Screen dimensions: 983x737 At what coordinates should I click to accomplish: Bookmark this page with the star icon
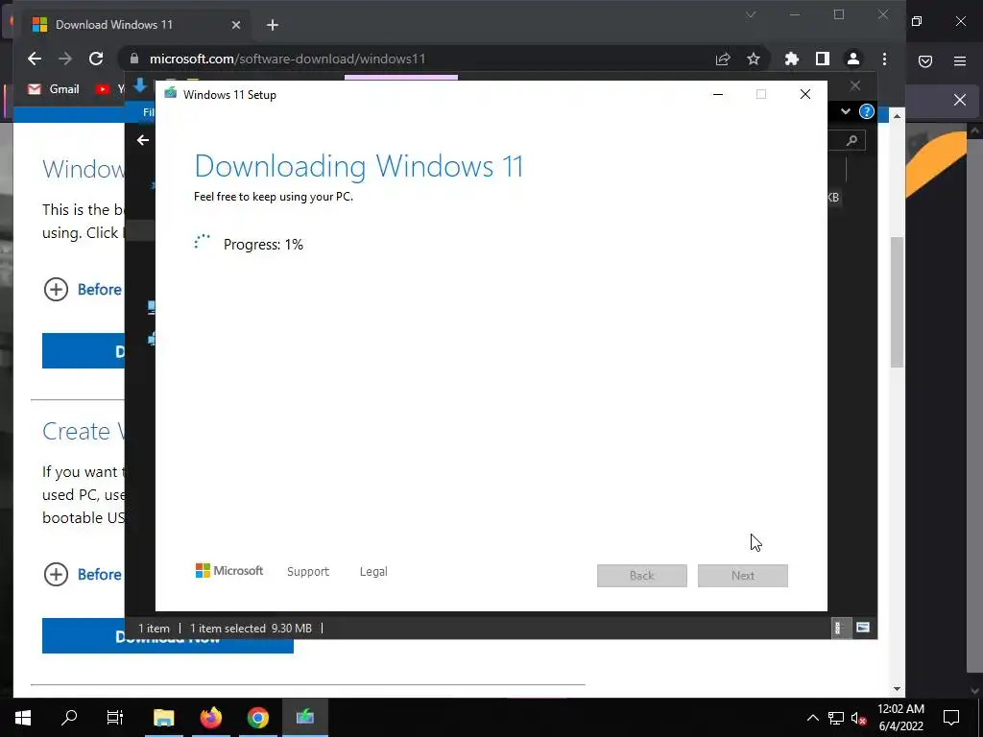pyautogui.click(x=754, y=59)
